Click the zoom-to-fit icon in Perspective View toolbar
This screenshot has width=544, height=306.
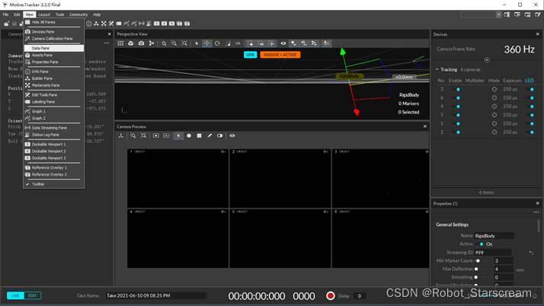[184, 43]
